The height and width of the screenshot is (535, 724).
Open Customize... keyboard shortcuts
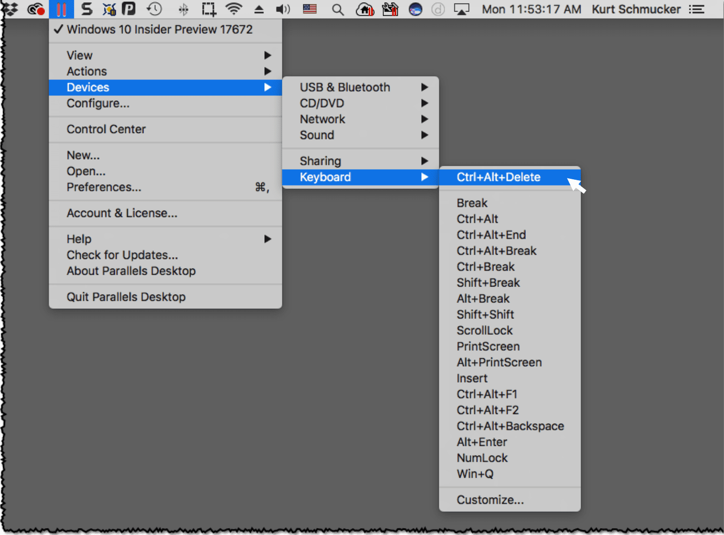tap(490, 500)
